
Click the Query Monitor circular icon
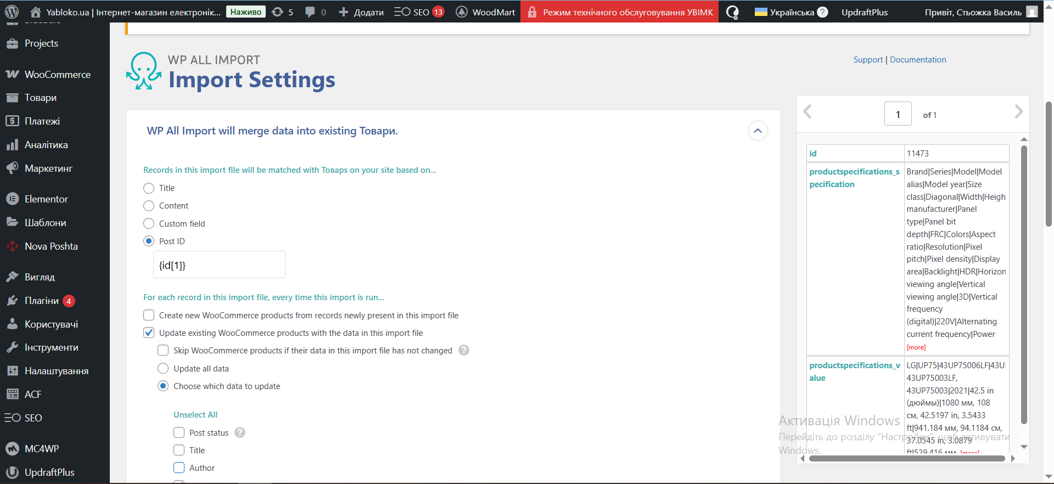coord(732,12)
